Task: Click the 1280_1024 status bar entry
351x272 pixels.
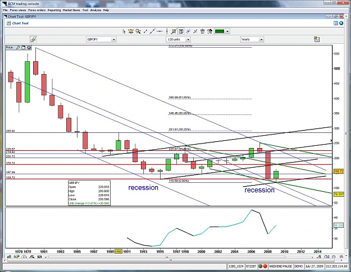Action: coord(236,266)
